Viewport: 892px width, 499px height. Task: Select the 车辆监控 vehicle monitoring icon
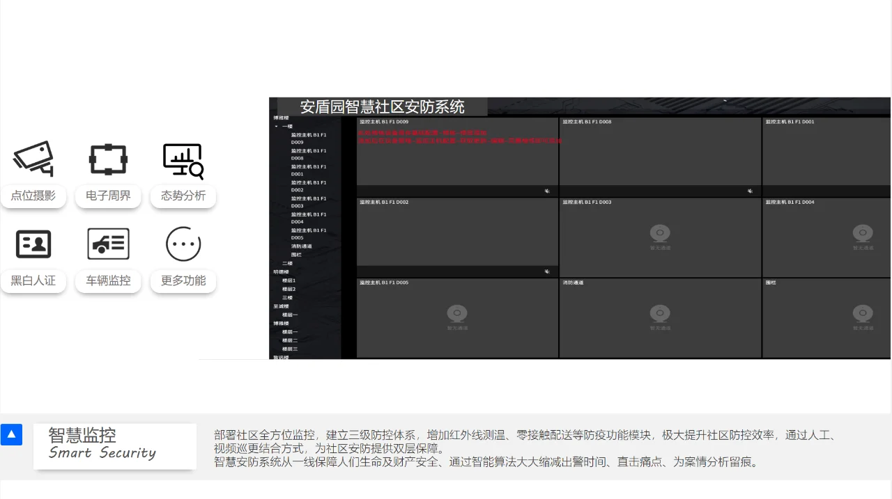tap(108, 244)
